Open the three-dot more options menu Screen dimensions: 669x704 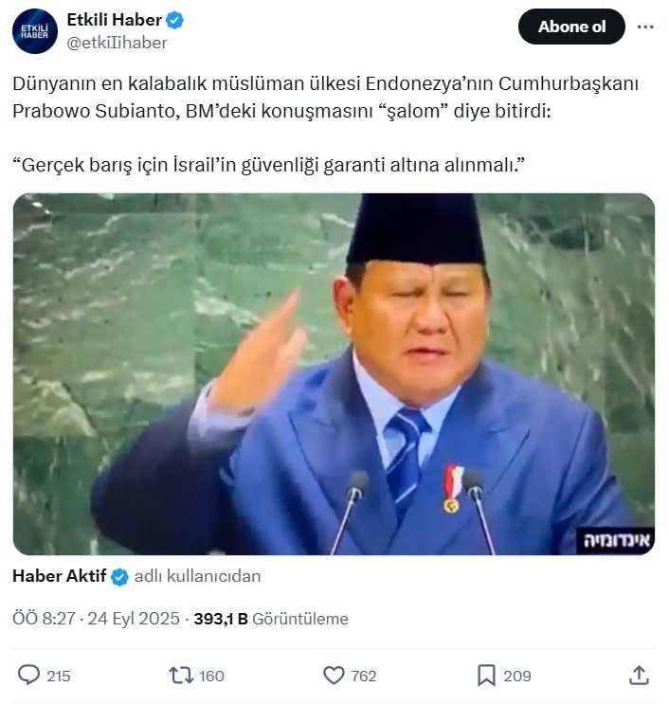tap(645, 27)
